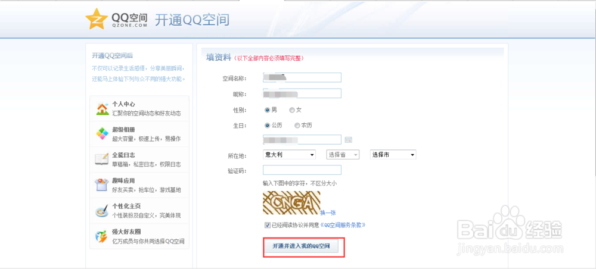Click the 个性化主页 paint palette icon

(x=101, y=211)
